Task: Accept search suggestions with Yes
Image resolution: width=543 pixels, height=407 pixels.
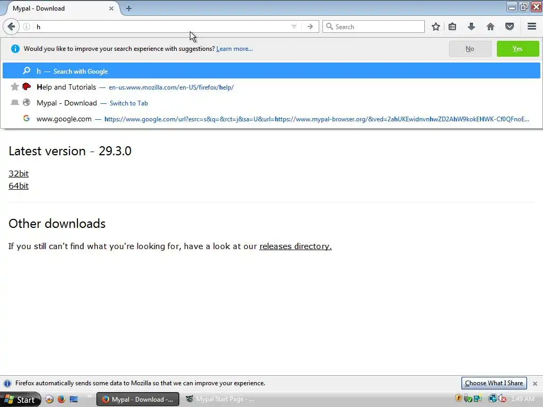Action: pos(518,49)
